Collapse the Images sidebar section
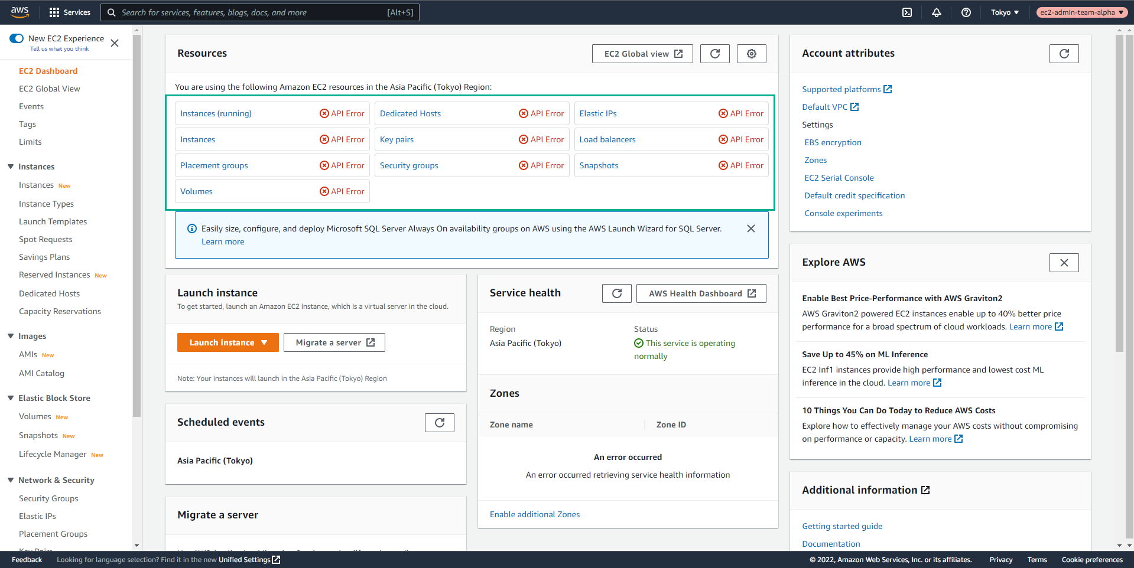This screenshot has width=1134, height=568. (11, 336)
